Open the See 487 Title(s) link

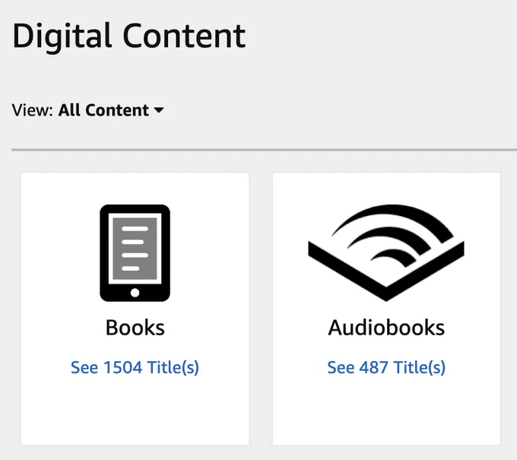coord(386,367)
